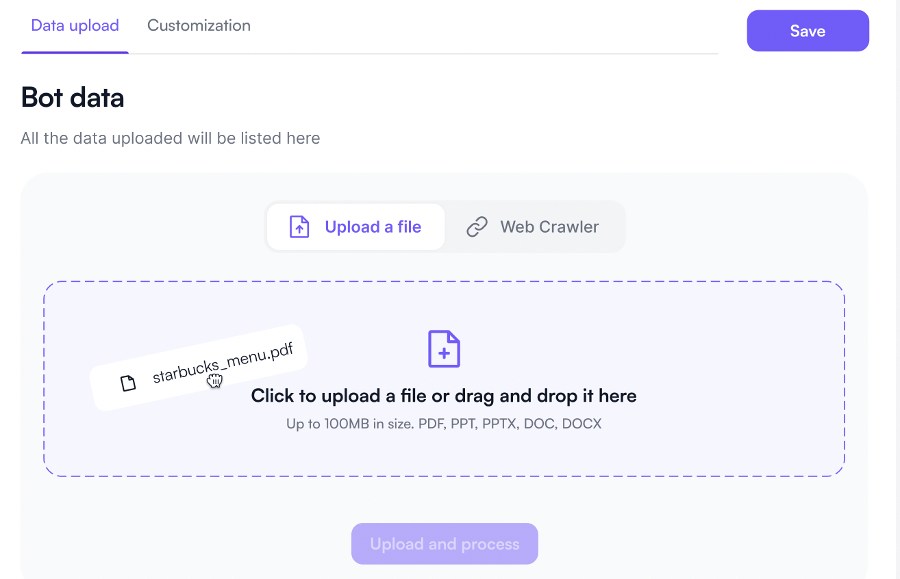
Task: Click the file-plus icon in the drop zone
Action: coord(444,349)
